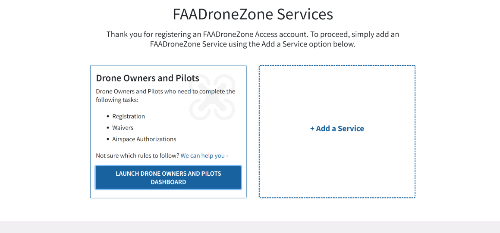The width and height of the screenshot is (500, 233).
Task: Select the Waivers list item
Action: [x=123, y=128]
